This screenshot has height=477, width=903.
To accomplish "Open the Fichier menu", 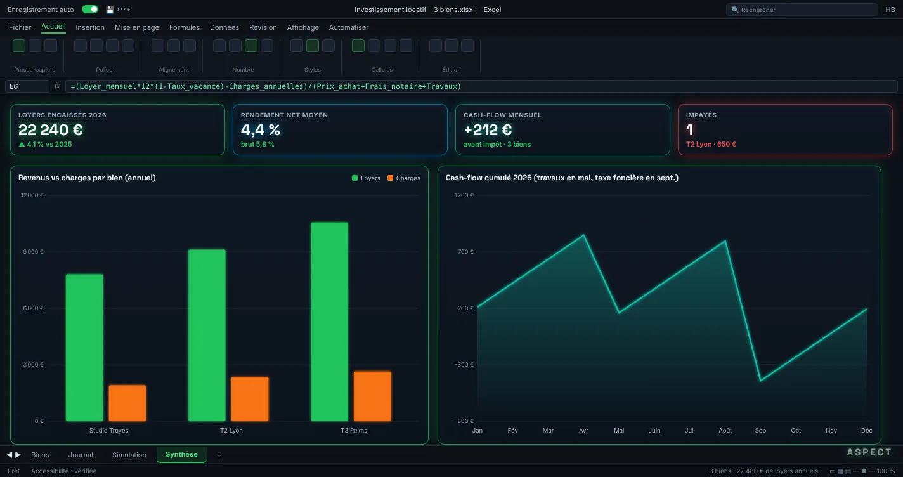I will click(x=20, y=27).
